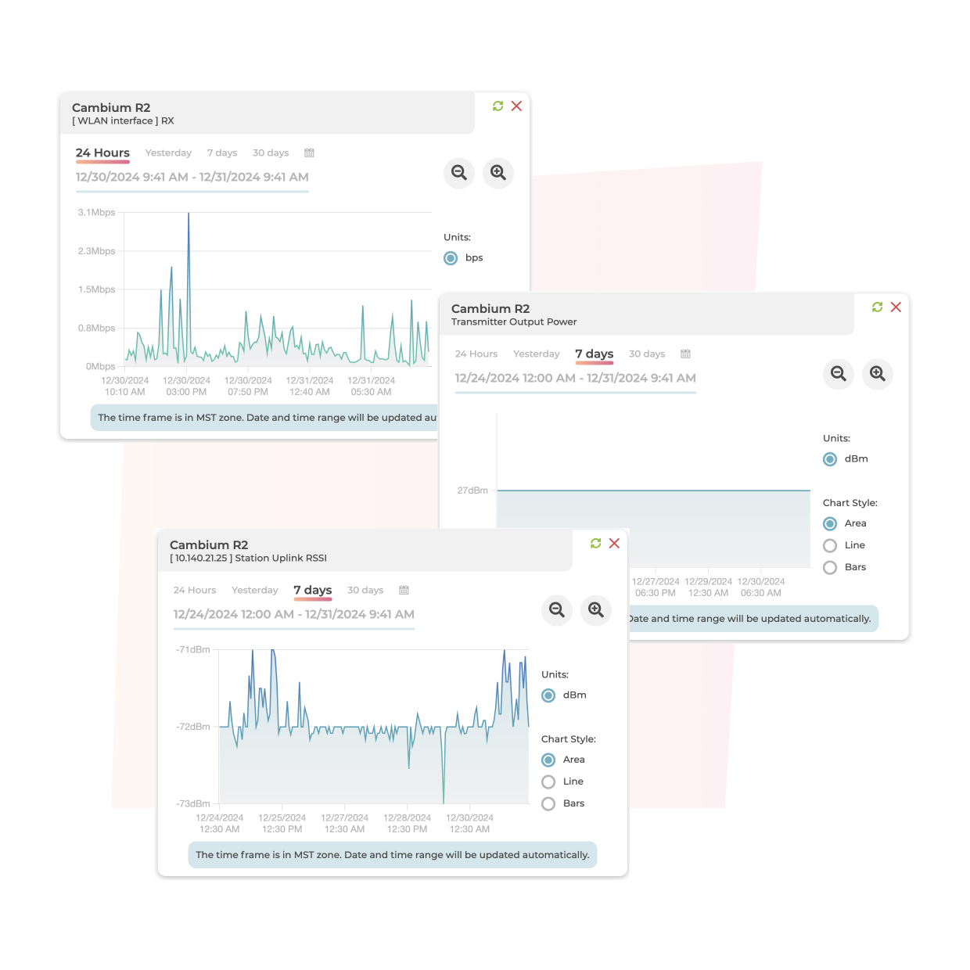970x970 pixels.
Task: Click the -72dBm axis label
Action: [193, 727]
